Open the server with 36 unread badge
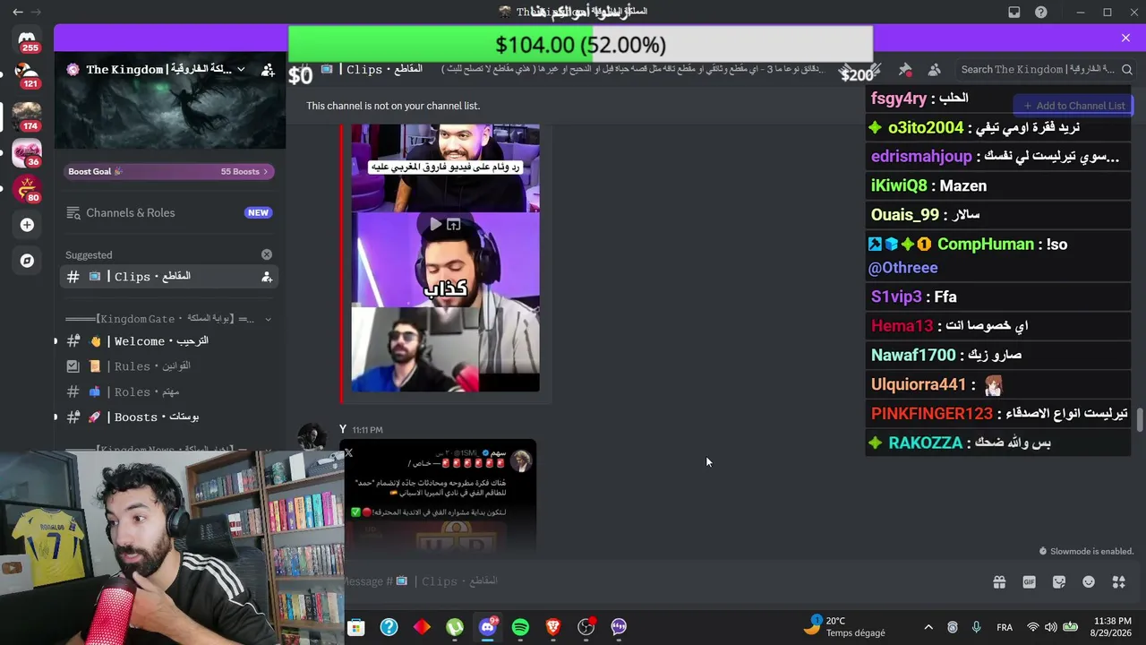 [27, 152]
